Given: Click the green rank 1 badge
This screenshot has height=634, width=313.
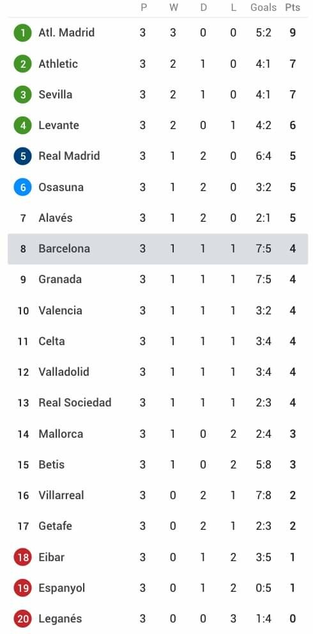Looking at the screenshot, I should pyautogui.click(x=22, y=33).
